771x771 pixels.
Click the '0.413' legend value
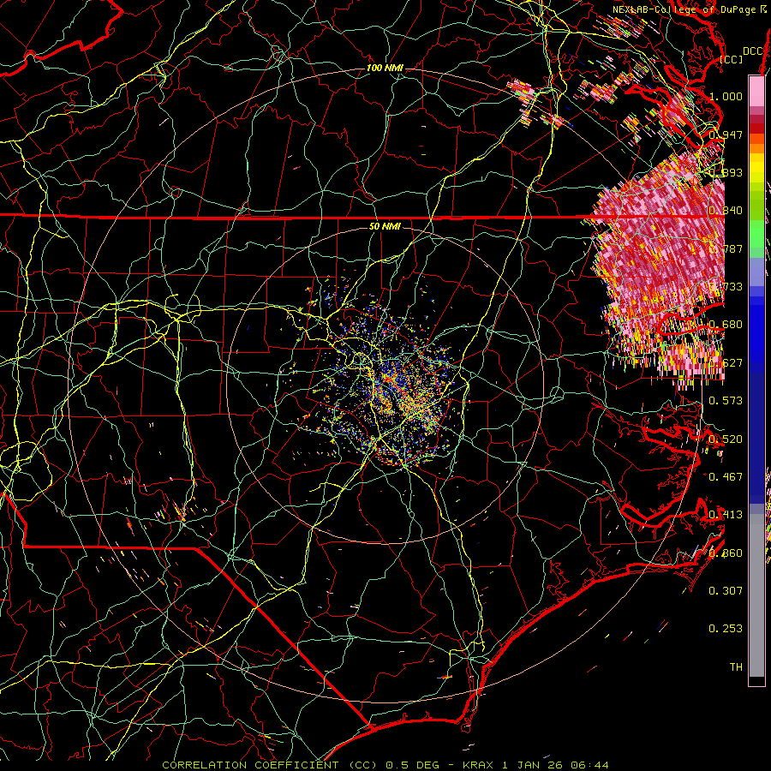pyautogui.click(x=726, y=515)
